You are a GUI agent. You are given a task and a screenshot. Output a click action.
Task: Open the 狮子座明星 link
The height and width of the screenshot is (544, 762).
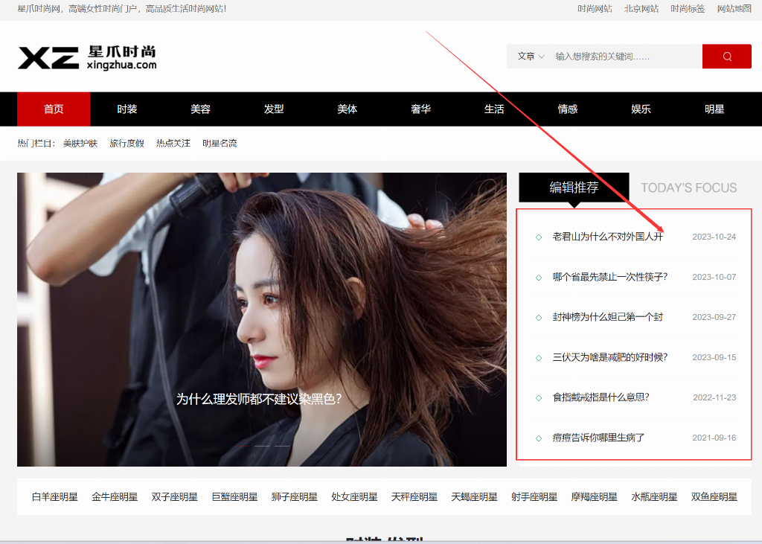tap(295, 497)
